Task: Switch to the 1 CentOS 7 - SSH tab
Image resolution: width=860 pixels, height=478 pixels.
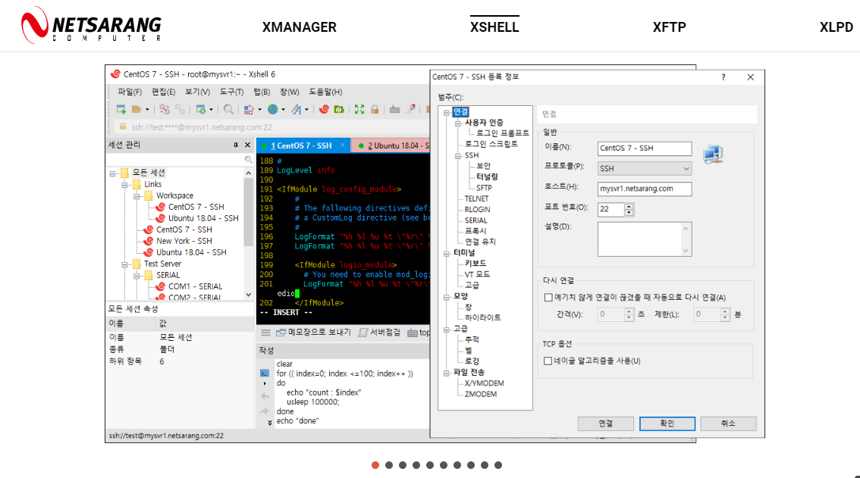Action: [303, 145]
